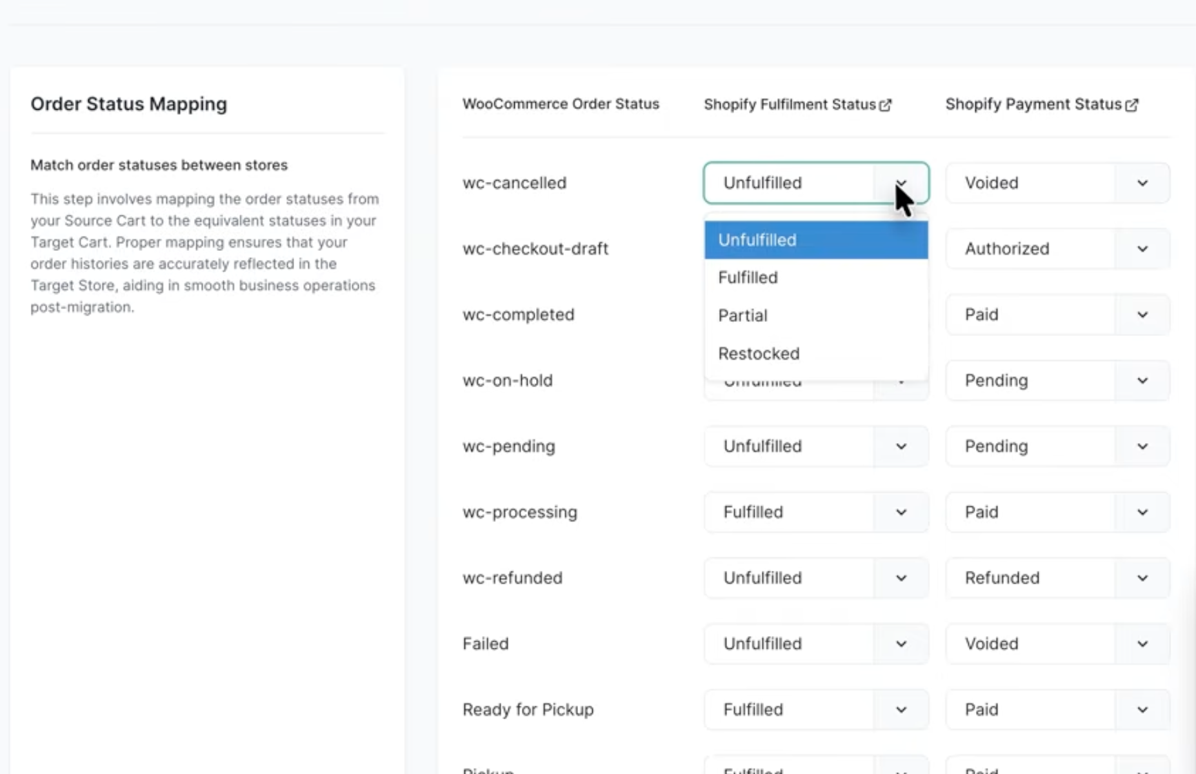Open wc-refunded payment dropdown showing Refunded

(1057, 578)
